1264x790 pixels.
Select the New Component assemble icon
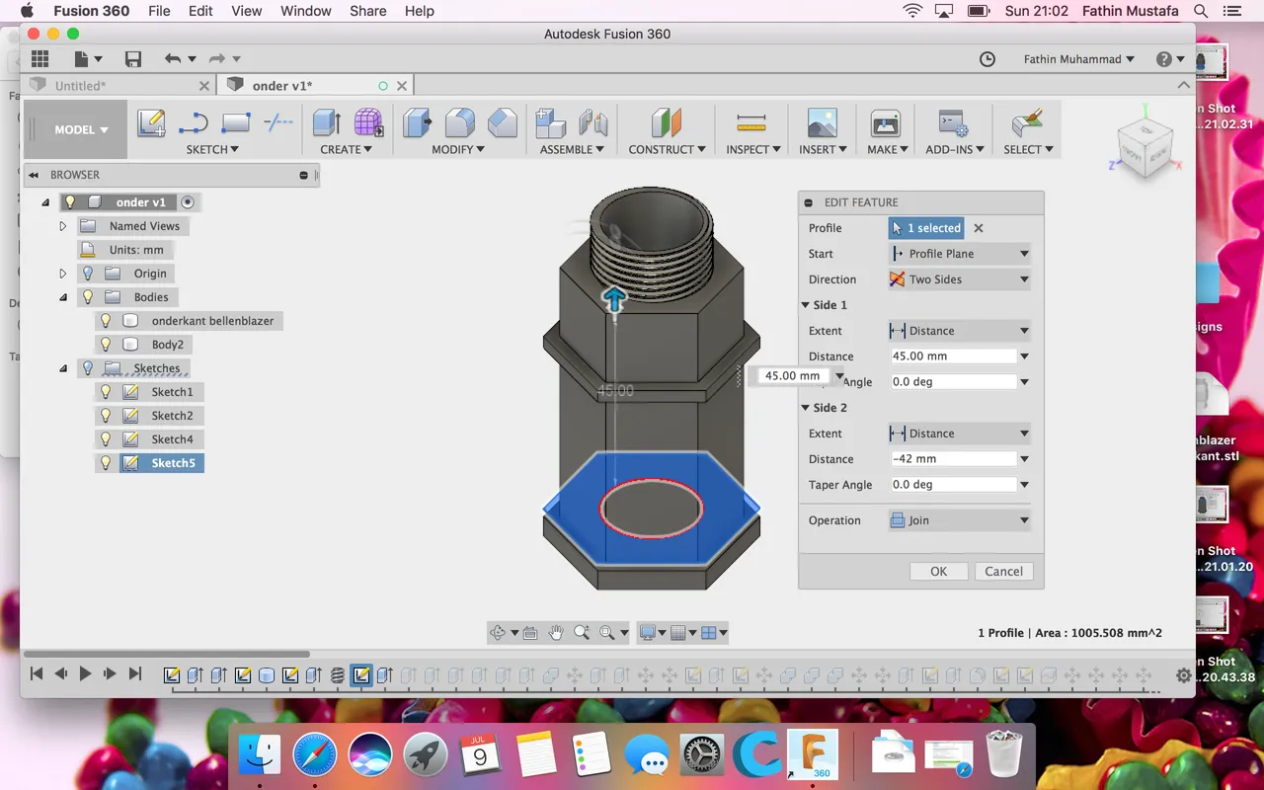550,122
